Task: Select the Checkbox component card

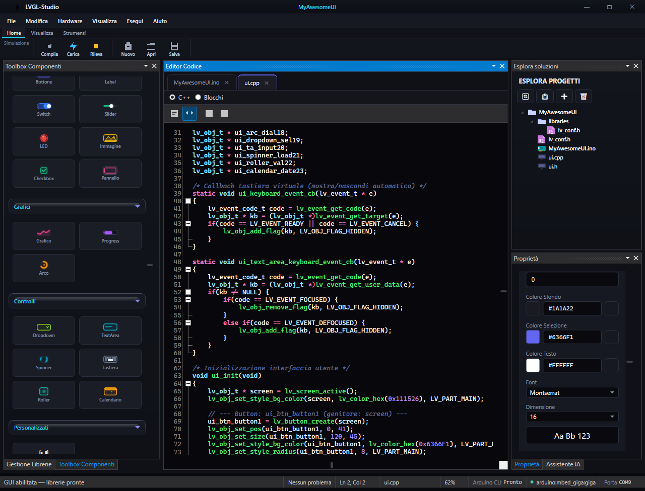Action: click(44, 174)
